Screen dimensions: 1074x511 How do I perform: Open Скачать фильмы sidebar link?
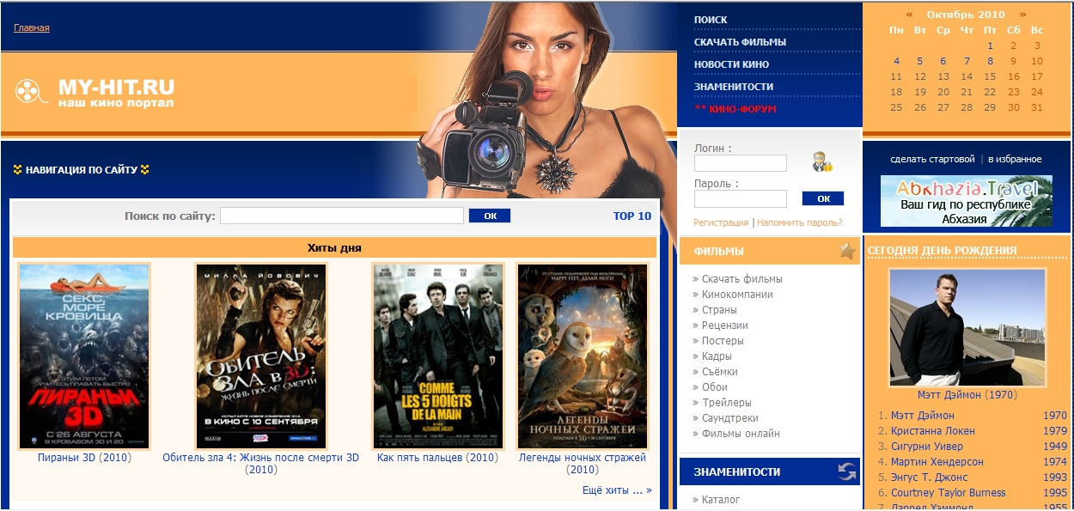[741, 279]
